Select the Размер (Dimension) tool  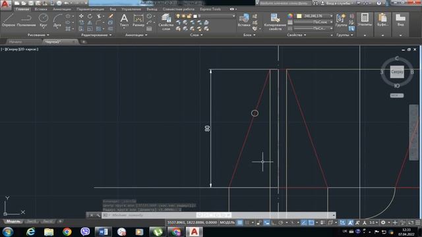(138, 20)
